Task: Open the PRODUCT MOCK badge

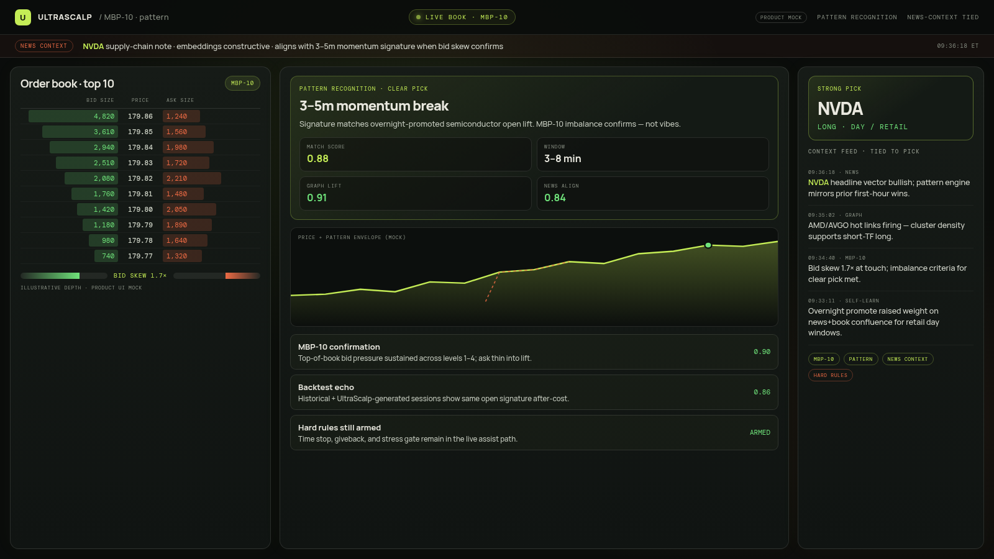Action: pyautogui.click(x=781, y=17)
